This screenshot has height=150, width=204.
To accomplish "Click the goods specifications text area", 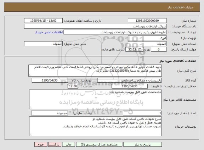I will (95, 99).
